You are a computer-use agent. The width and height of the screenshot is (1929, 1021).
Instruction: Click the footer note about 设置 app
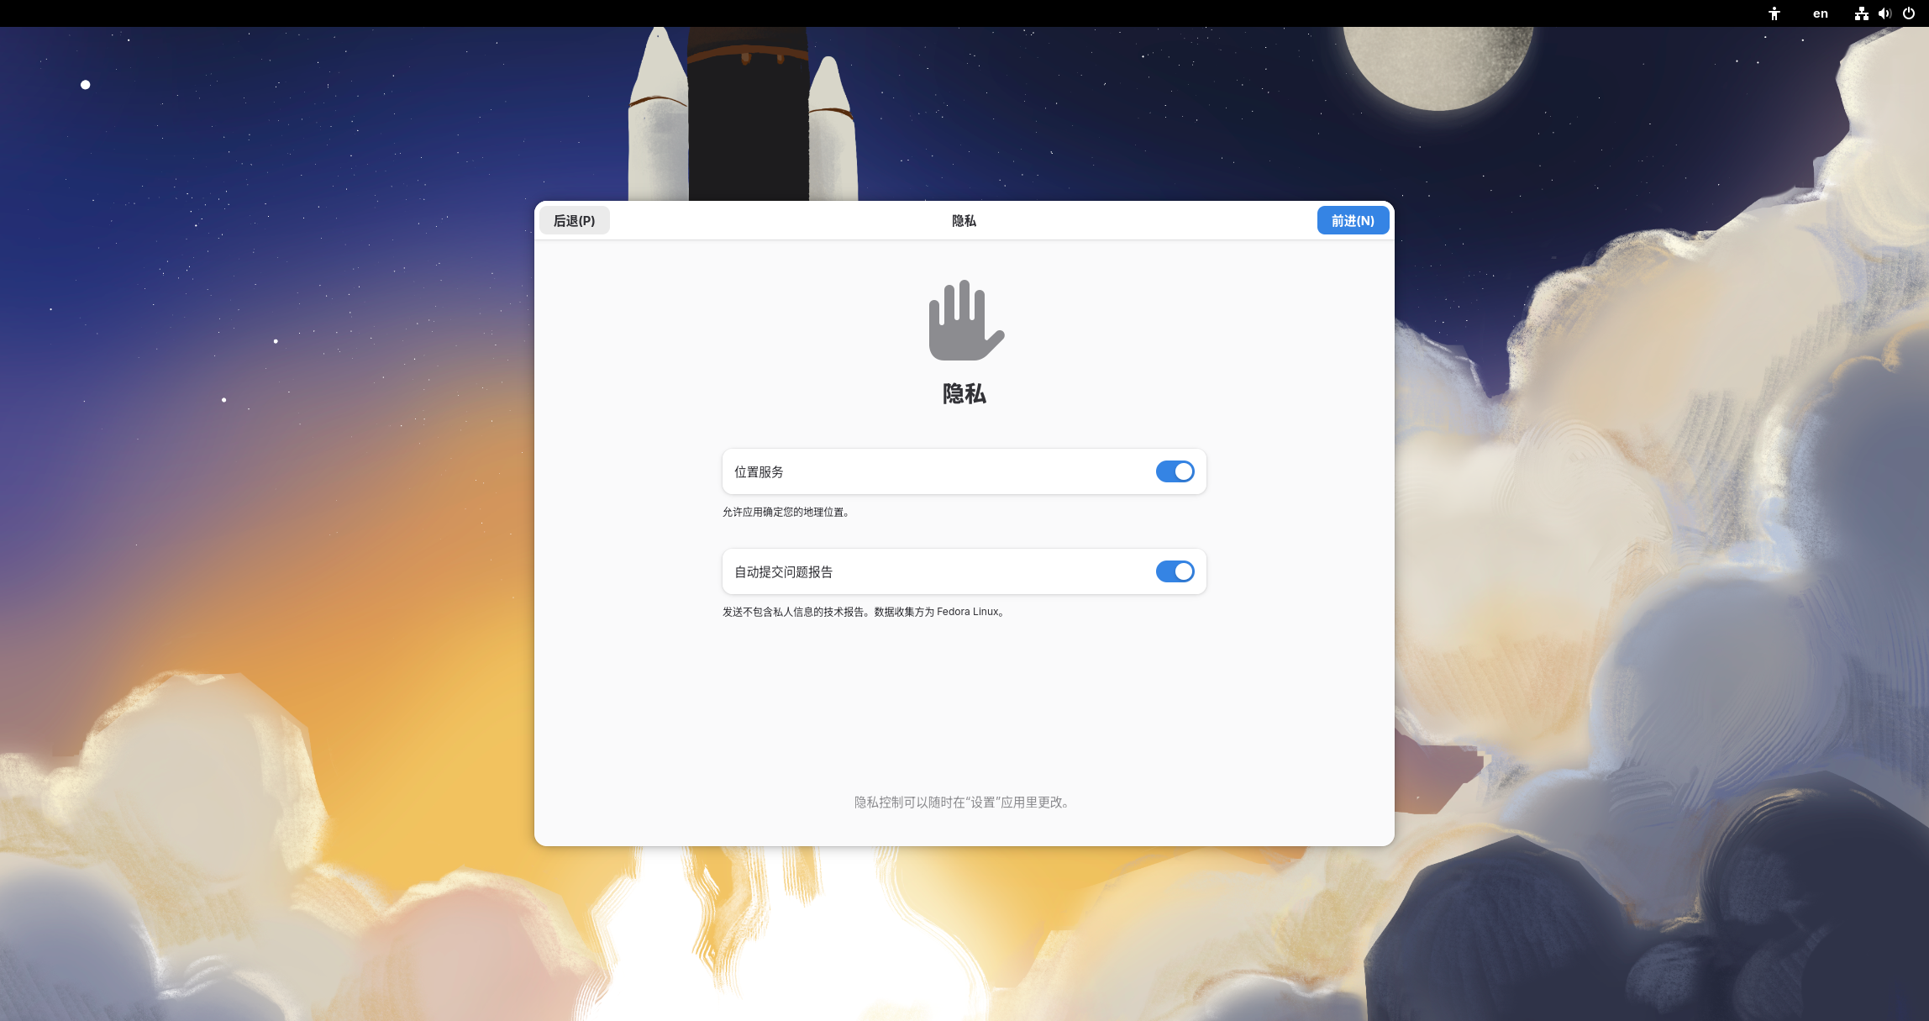tap(963, 803)
